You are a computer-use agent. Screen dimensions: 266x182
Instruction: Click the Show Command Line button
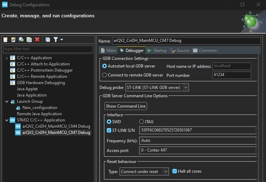pyautogui.click(x=126, y=106)
